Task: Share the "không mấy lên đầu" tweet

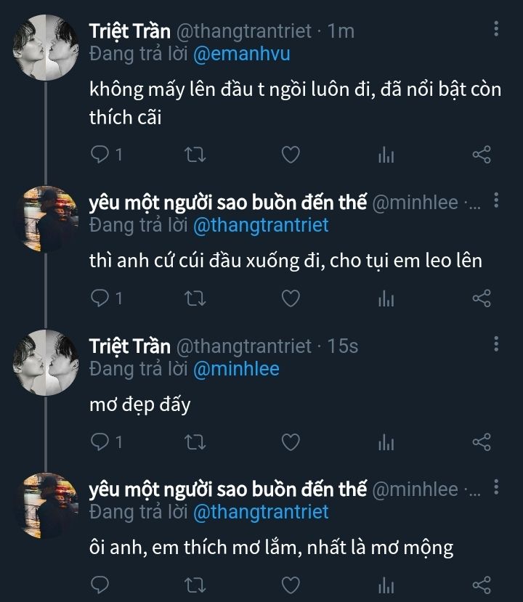Action: [x=482, y=154]
